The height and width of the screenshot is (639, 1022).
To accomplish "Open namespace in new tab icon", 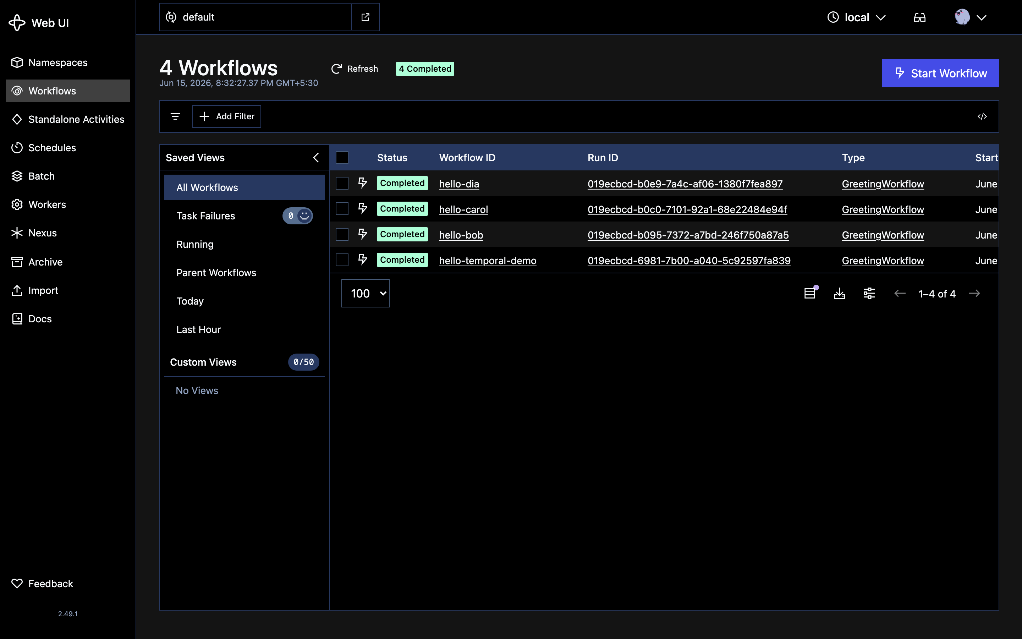I will [365, 17].
